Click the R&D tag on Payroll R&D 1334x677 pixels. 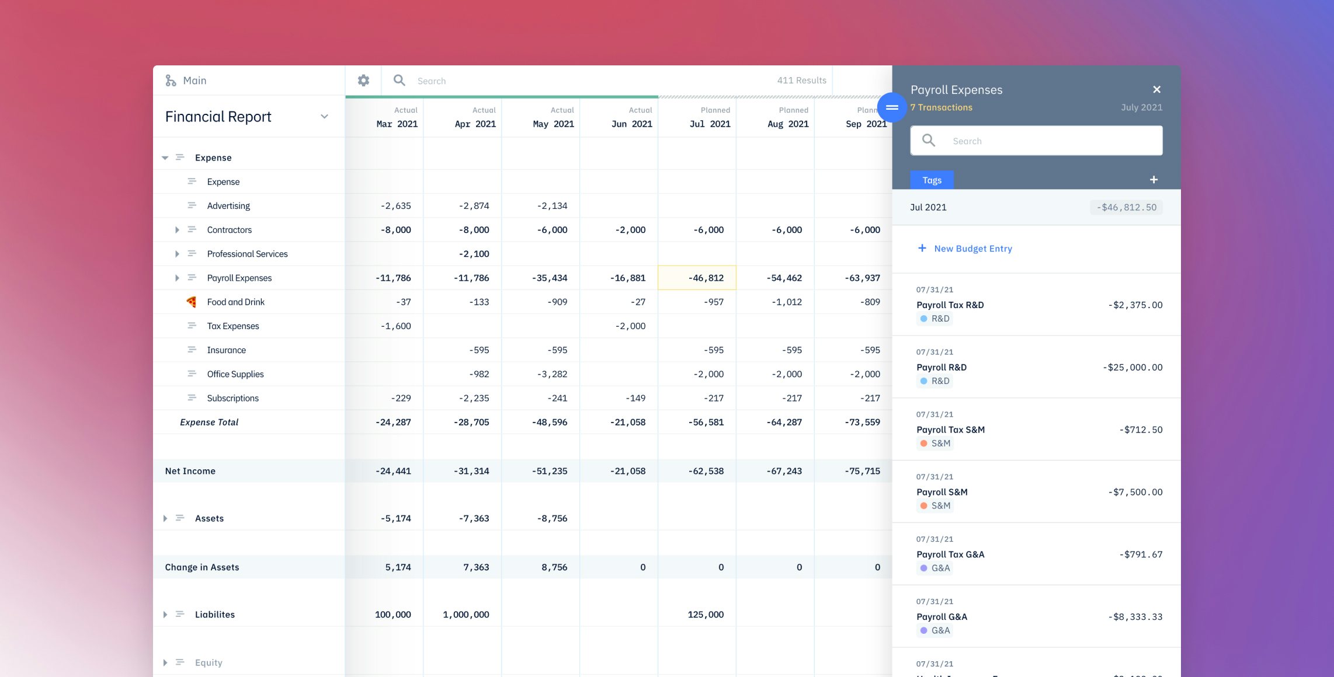tap(935, 381)
